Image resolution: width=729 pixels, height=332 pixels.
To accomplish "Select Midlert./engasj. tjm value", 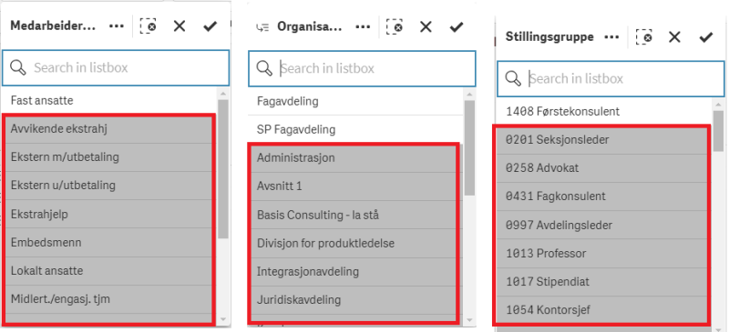I will 109,299.
